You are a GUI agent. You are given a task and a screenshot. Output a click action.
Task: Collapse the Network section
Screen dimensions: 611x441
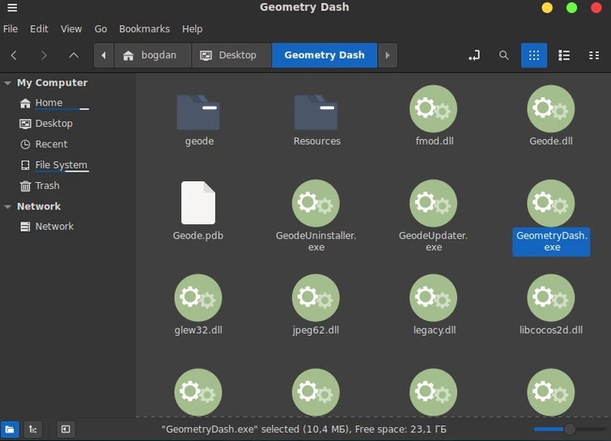[7, 206]
